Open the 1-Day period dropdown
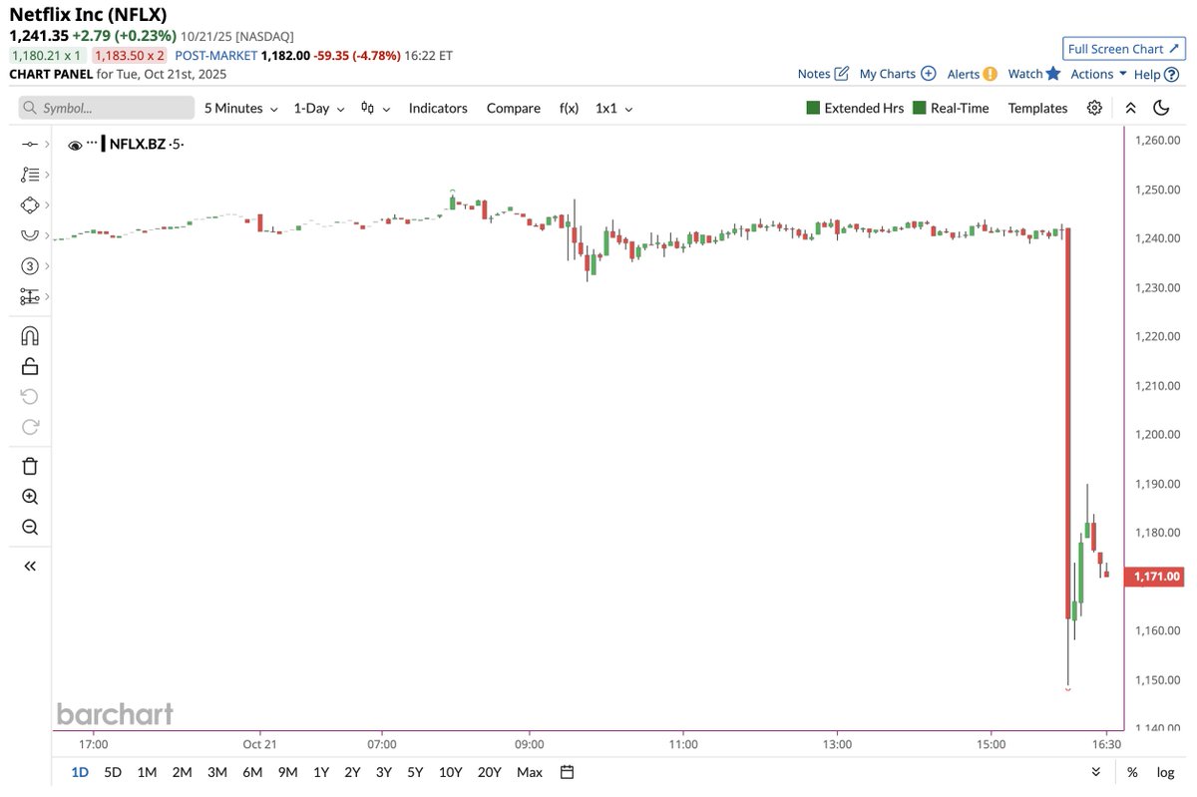The image size is (1197, 797). (x=318, y=108)
